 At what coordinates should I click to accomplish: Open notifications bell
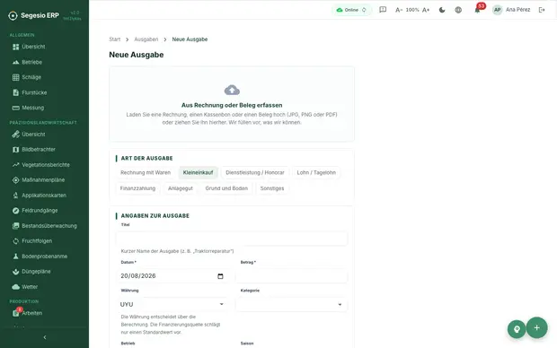(x=477, y=10)
